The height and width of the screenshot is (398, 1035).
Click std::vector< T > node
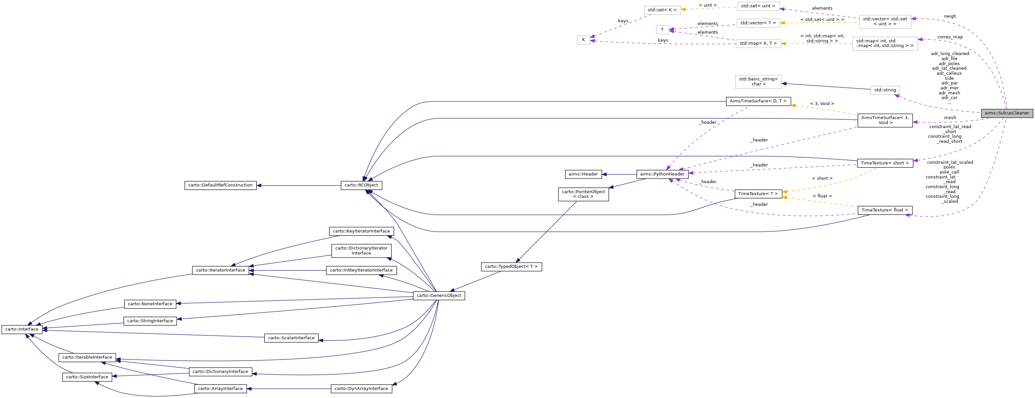pyautogui.click(x=758, y=23)
